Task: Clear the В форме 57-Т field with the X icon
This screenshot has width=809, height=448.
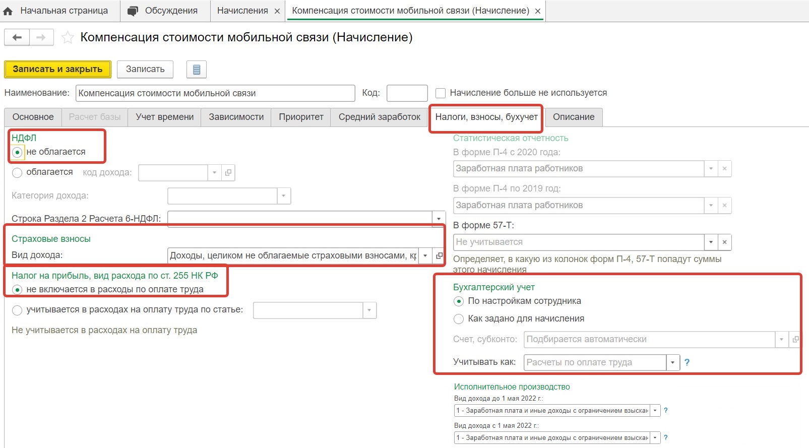Action: click(724, 242)
